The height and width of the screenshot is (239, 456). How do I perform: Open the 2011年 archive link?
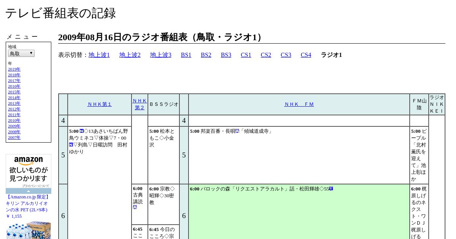pyautogui.click(x=14, y=115)
